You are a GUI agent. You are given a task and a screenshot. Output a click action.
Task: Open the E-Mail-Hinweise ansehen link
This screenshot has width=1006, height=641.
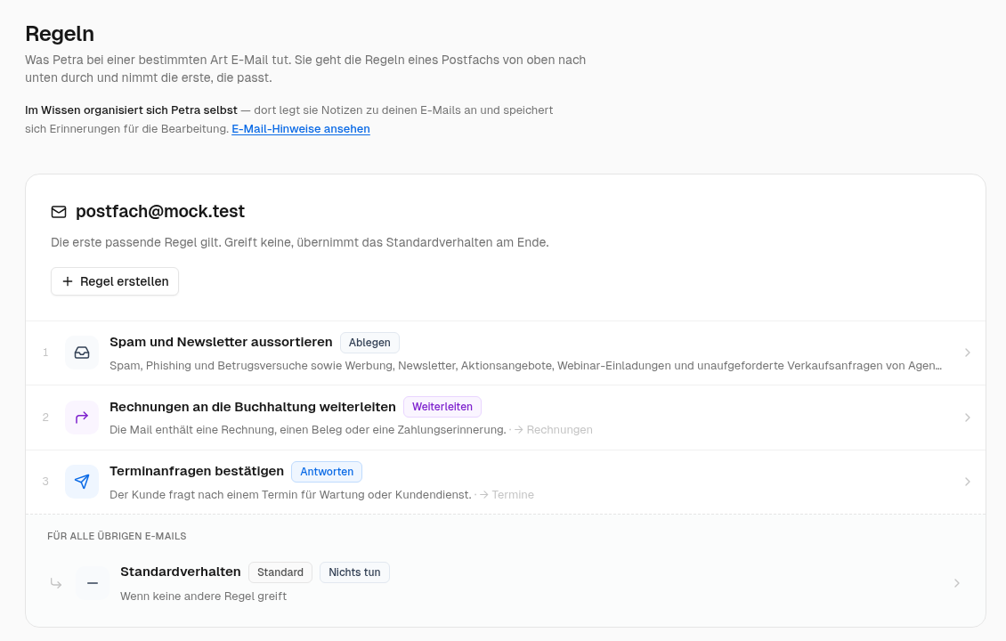point(301,129)
